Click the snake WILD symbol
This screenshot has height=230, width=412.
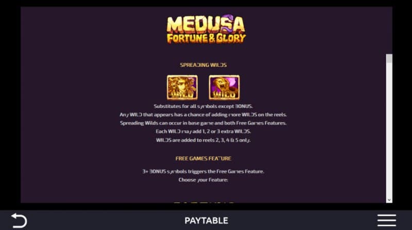(224, 87)
